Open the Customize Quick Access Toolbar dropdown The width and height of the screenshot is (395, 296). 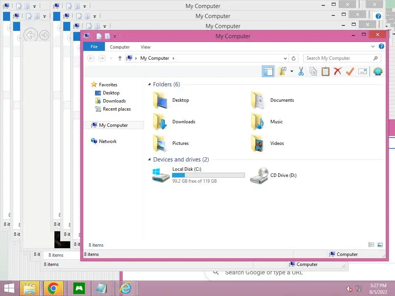click(x=115, y=36)
